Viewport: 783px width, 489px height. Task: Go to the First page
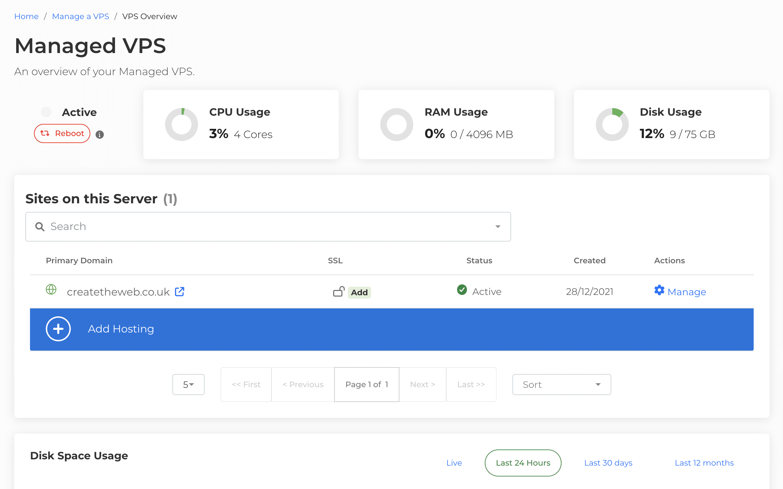246,385
